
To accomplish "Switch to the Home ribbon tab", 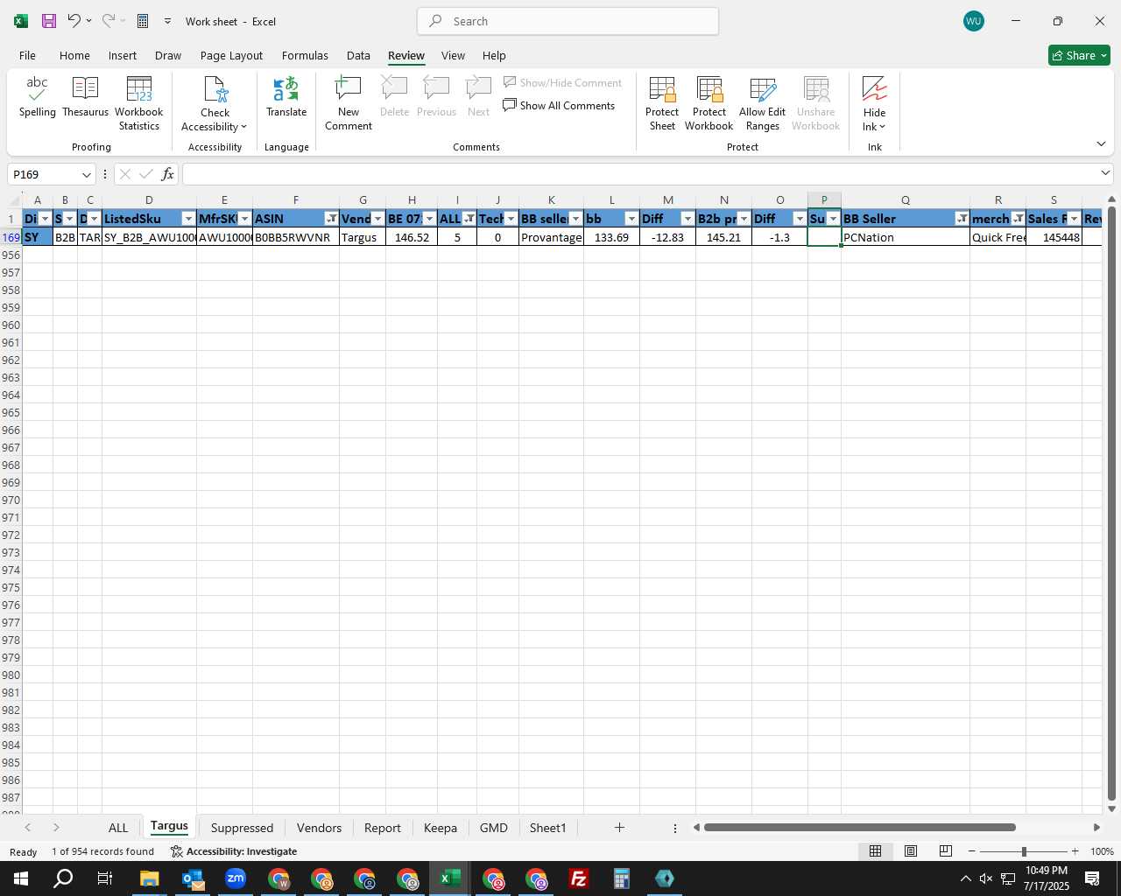I will click(x=74, y=55).
